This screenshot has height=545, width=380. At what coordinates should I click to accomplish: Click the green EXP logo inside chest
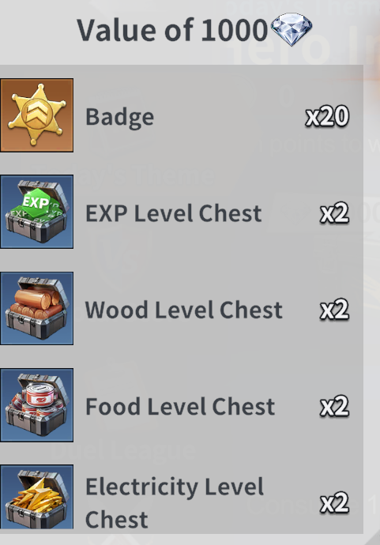coord(36,202)
